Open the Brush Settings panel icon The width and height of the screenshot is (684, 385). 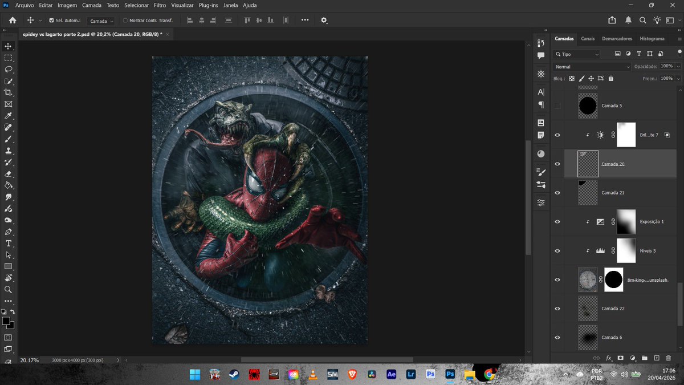tap(541, 172)
